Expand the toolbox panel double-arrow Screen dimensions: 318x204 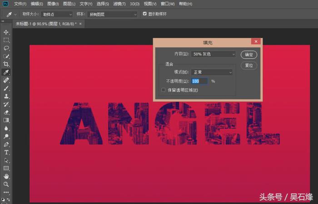click(x=3, y=21)
